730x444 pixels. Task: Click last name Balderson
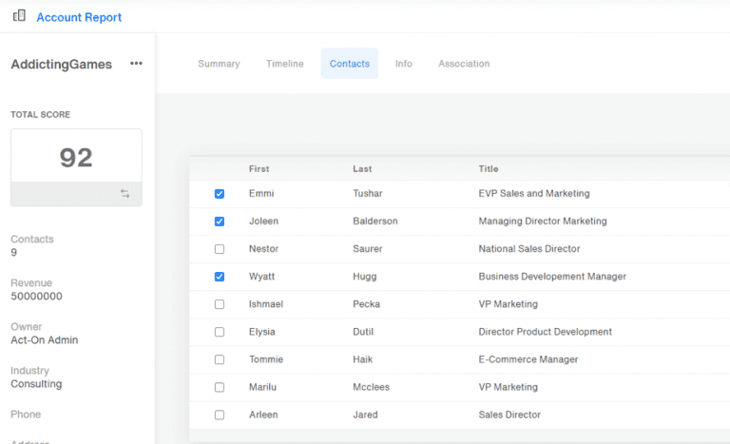point(375,221)
